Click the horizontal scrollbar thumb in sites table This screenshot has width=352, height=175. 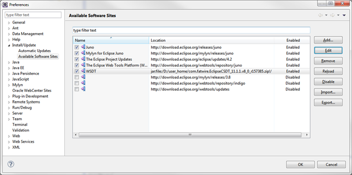(x=190, y=135)
